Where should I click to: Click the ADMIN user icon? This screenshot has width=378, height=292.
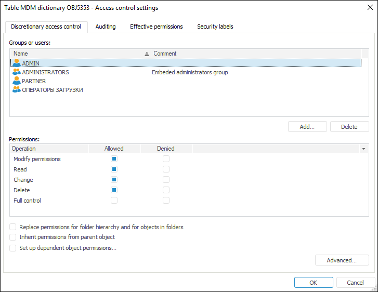(x=16, y=63)
